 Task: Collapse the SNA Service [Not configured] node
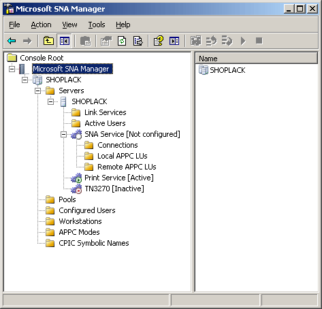pyautogui.click(x=63, y=135)
